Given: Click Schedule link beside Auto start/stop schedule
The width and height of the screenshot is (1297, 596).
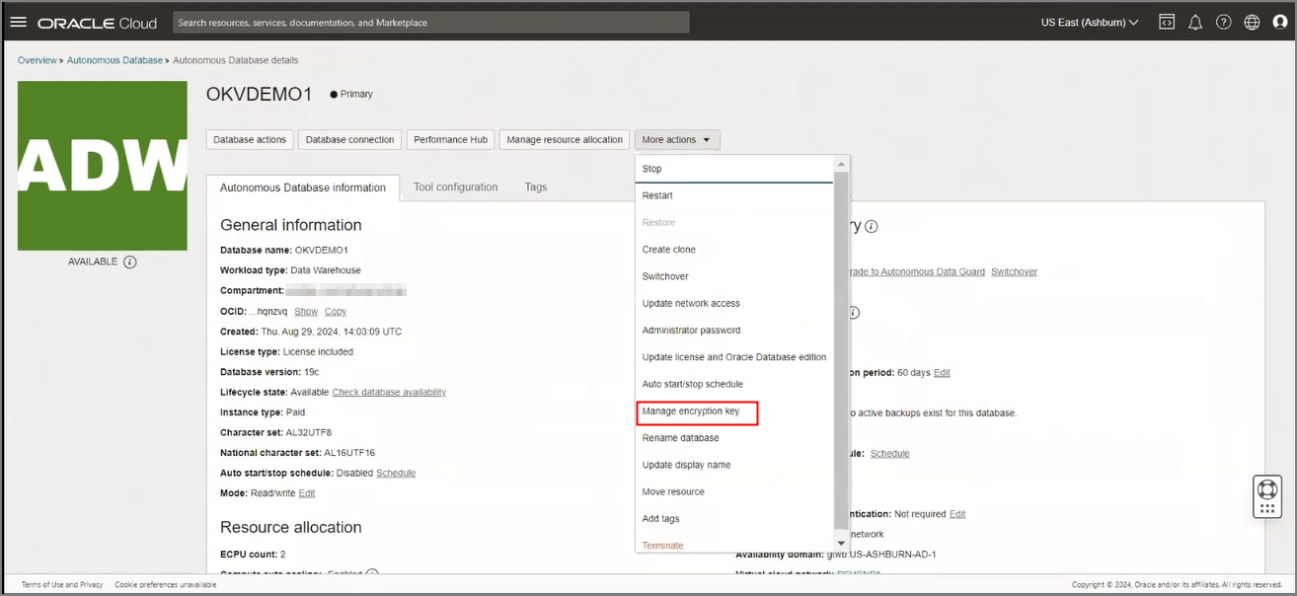Looking at the screenshot, I should [396, 473].
